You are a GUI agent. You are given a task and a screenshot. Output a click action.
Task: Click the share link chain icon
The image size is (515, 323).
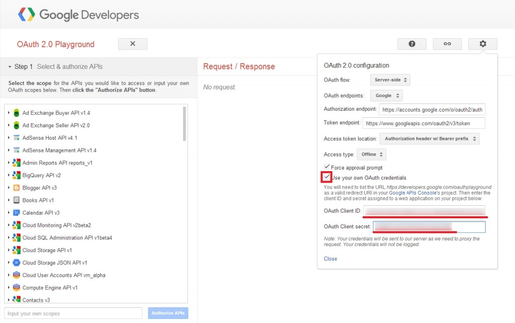447,44
